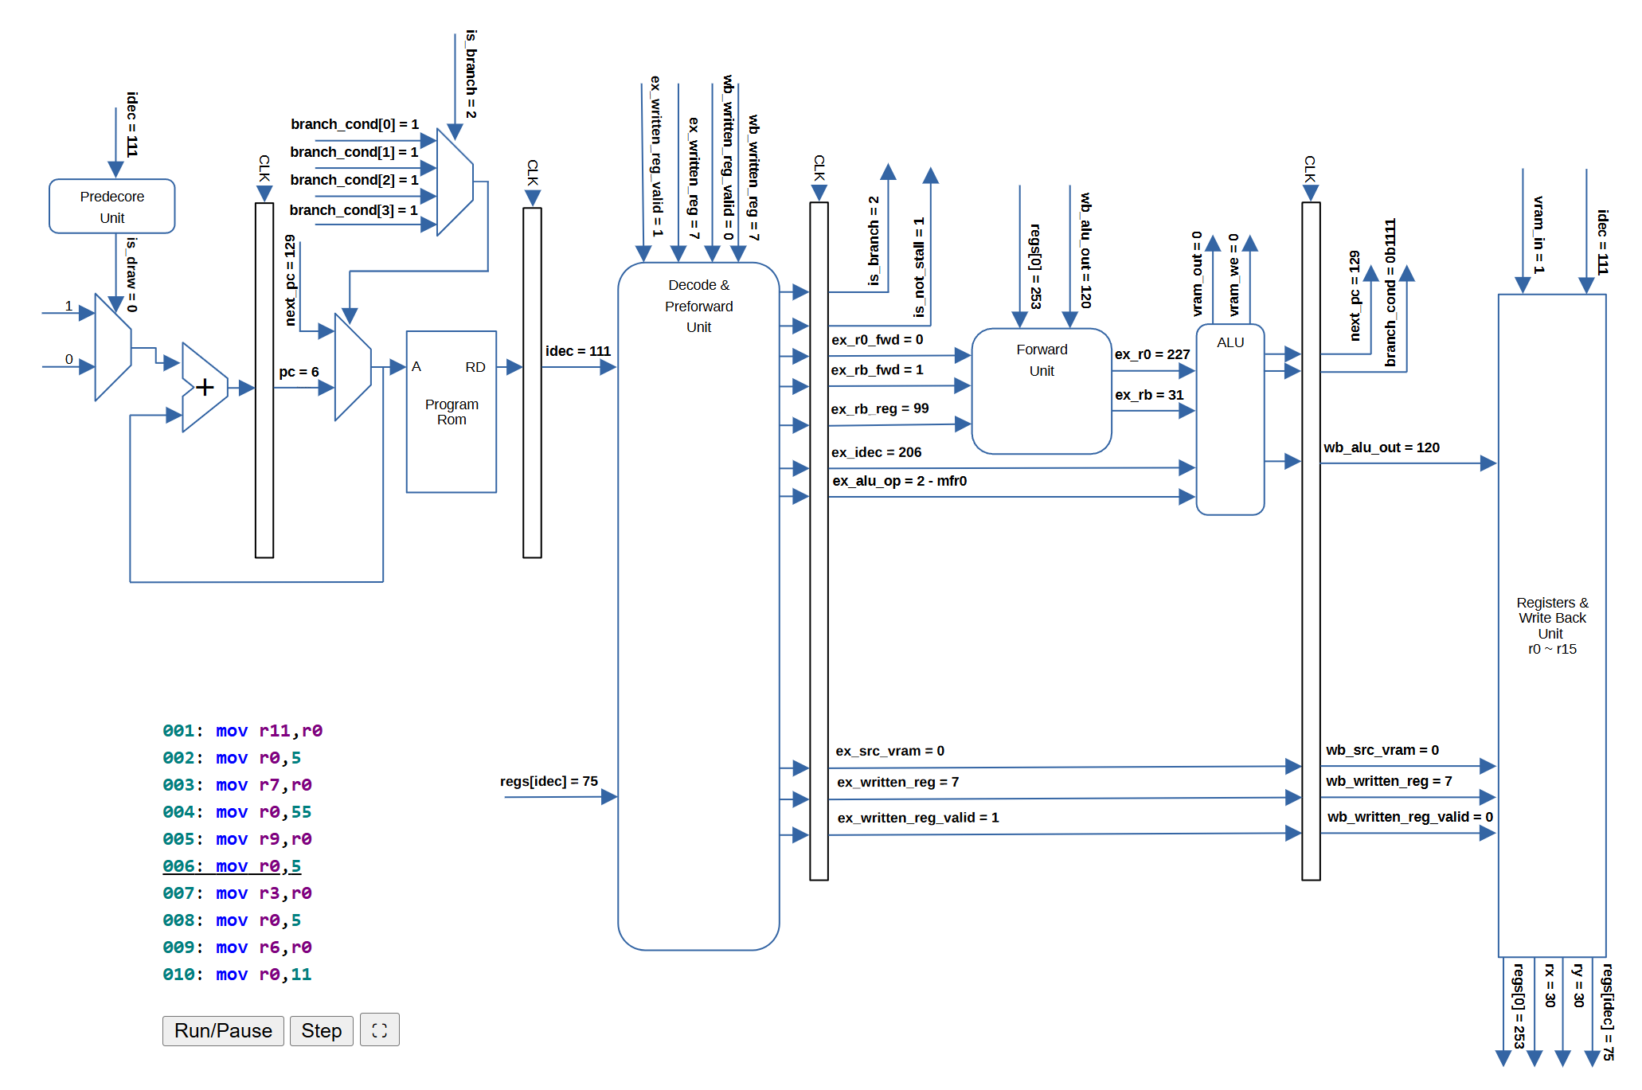1642x1090 pixels.
Task: Select the Program Rom block
Action: click(x=452, y=412)
